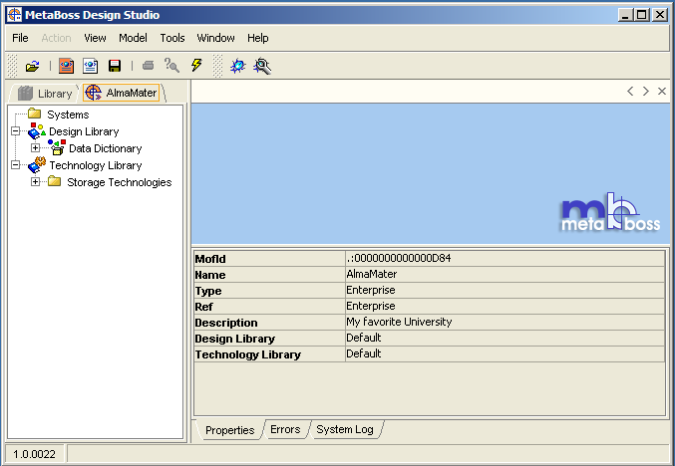Image resolution: width=675 pixels, height=466 pixels.
Task: Collapse the Technology Library tree node
Action: click(x=16, y=165)
